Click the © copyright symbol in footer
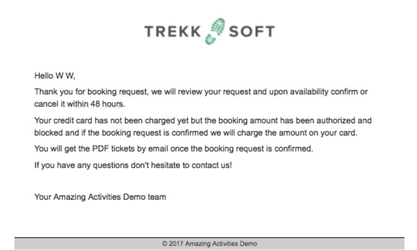 [164, 244]
